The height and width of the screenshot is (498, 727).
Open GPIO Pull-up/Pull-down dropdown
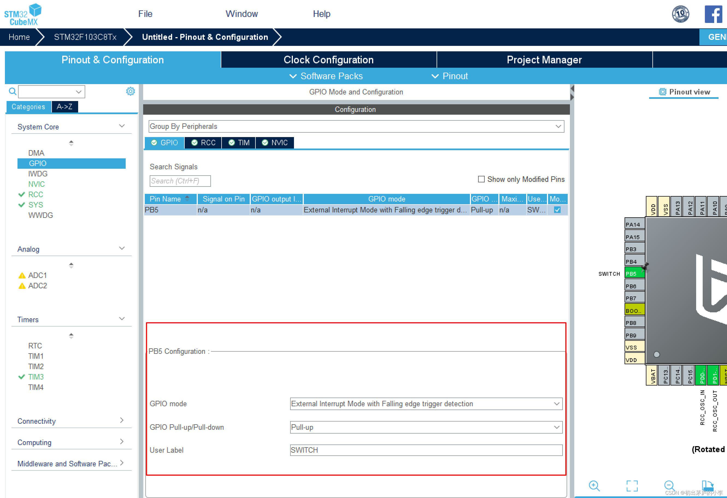[426, 427]
